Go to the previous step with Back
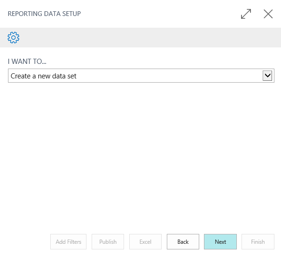 [x=183, y=241]
